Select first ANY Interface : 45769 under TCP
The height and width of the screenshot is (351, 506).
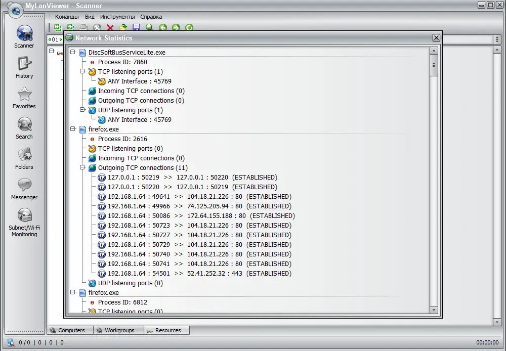[140, 81]
